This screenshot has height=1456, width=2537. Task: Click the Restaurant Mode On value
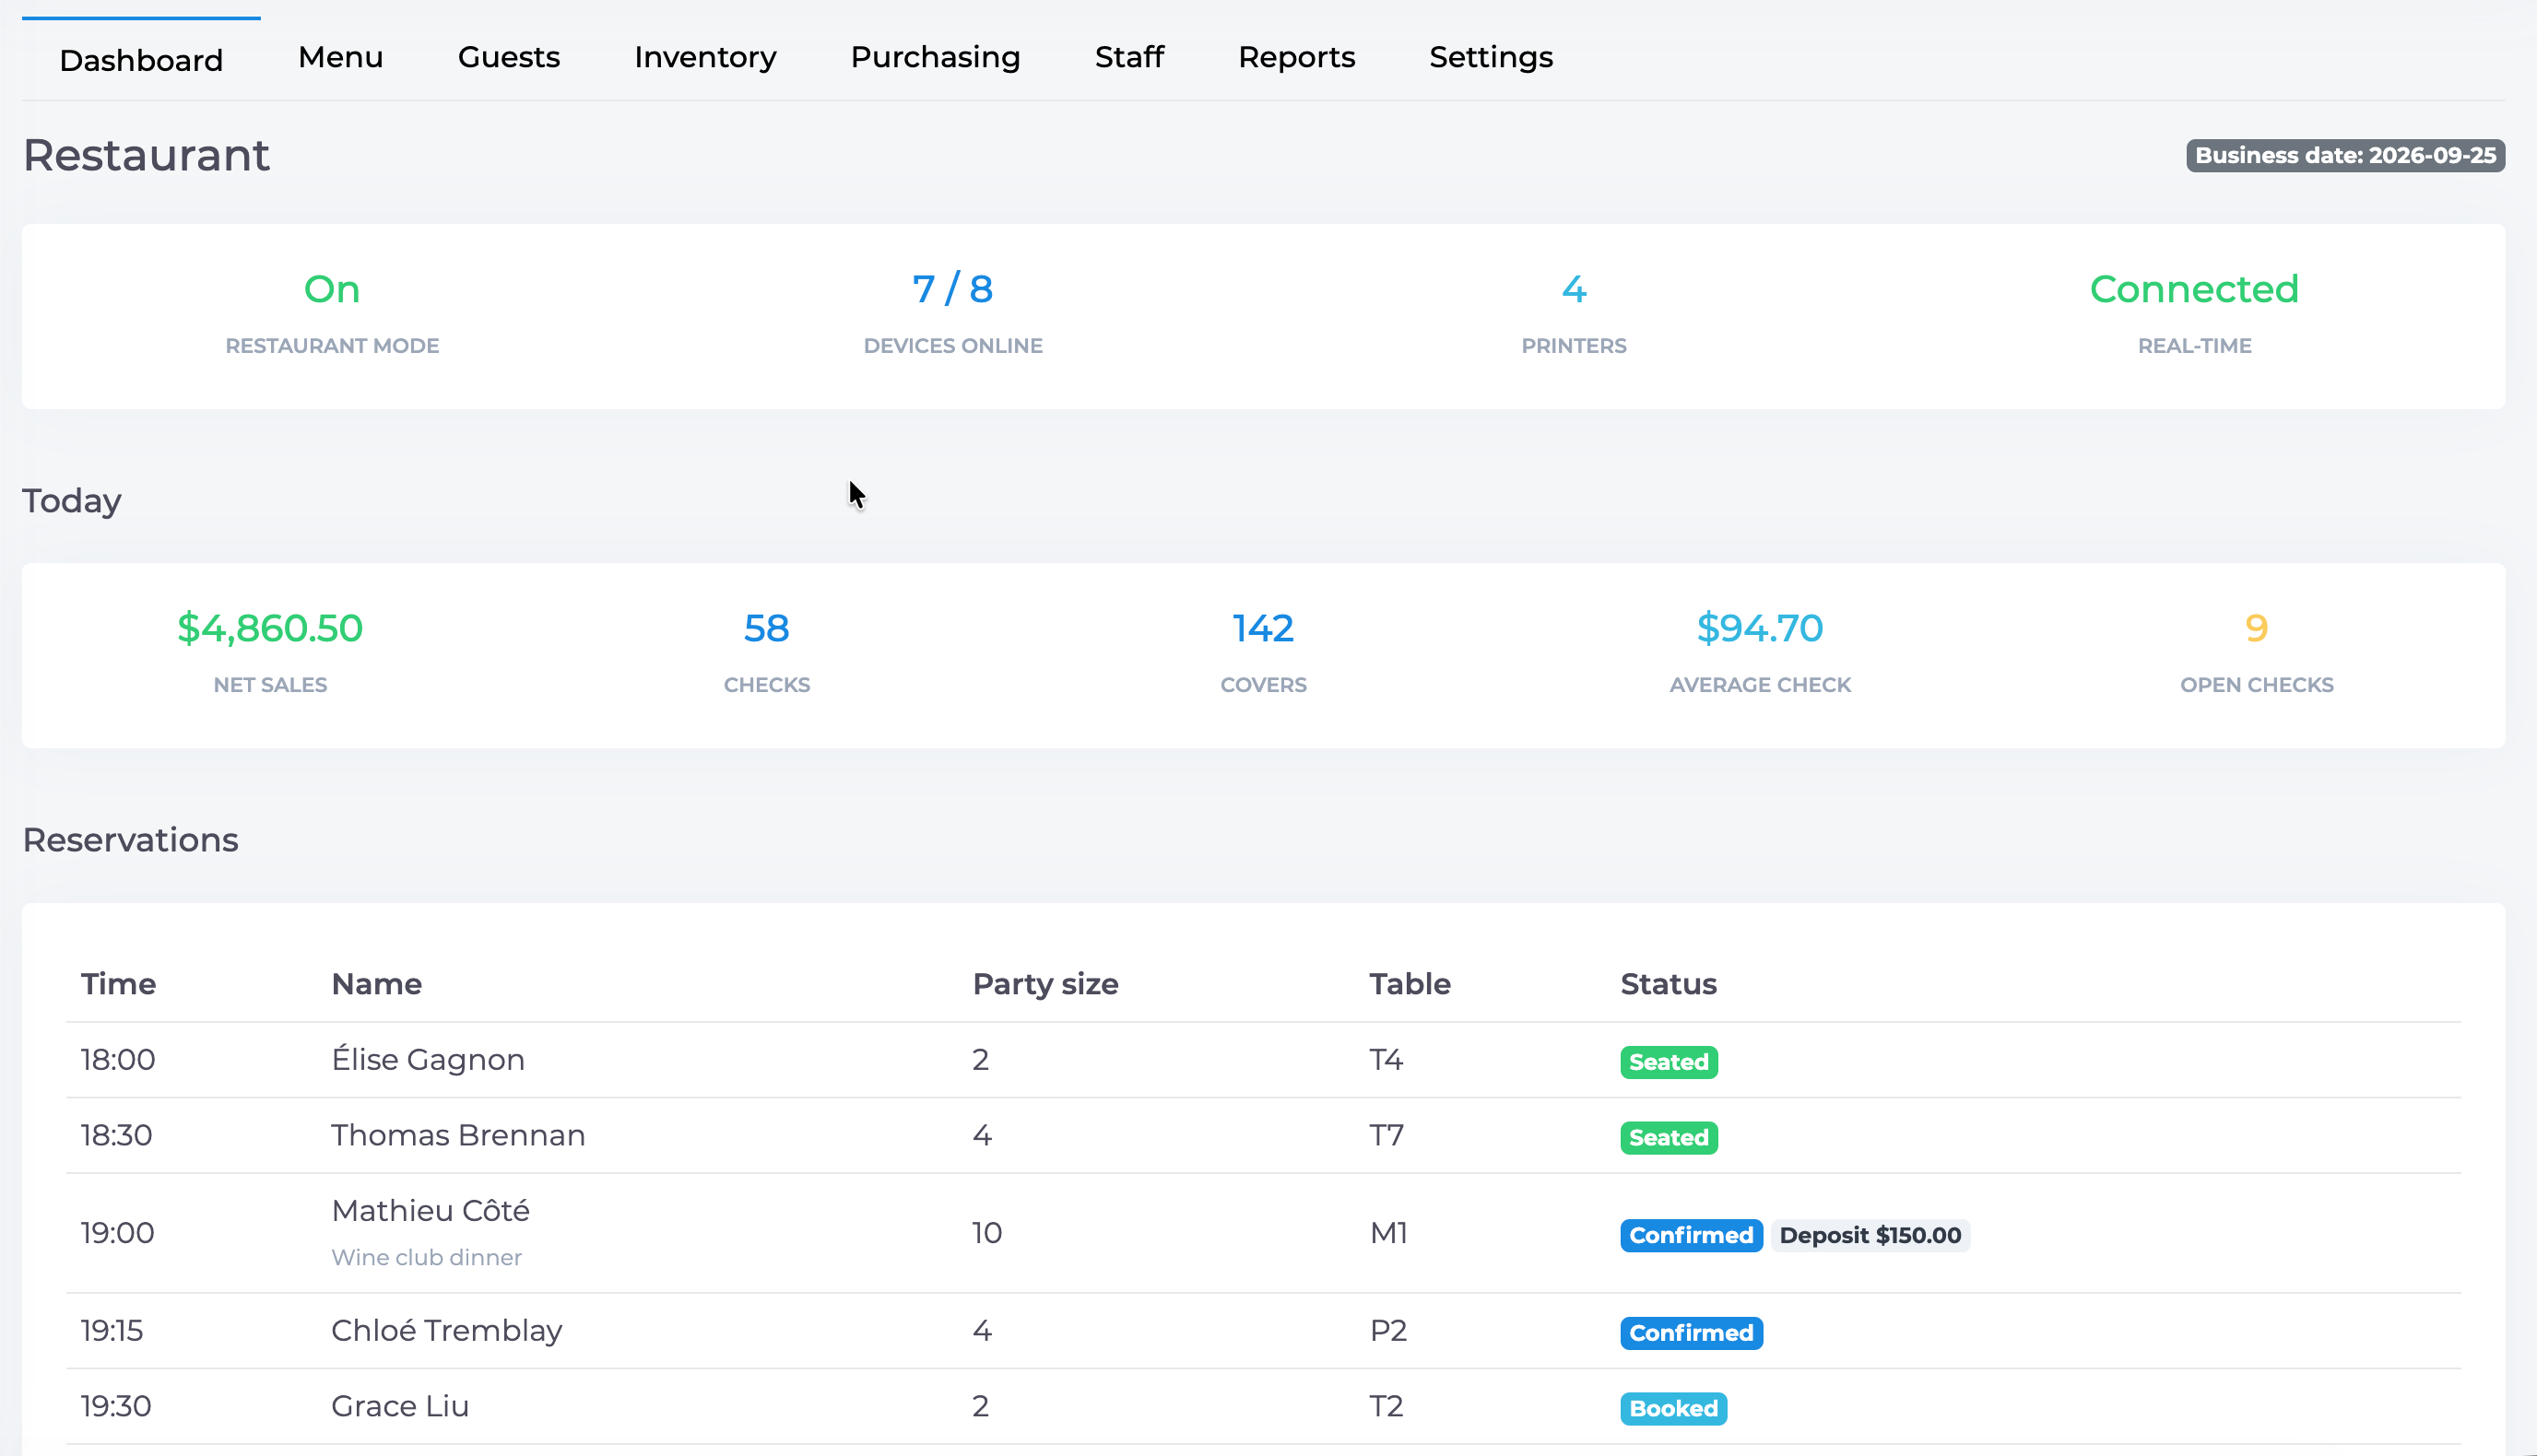click(332, 289)
